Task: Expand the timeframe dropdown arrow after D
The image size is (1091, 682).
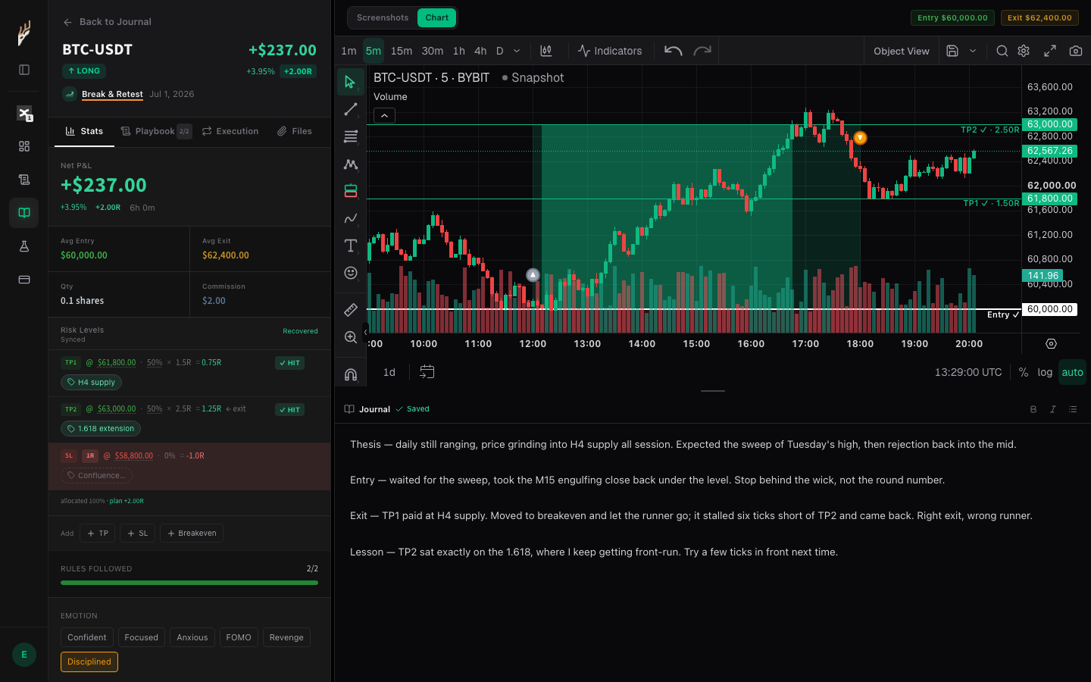Action: (517, 51)
